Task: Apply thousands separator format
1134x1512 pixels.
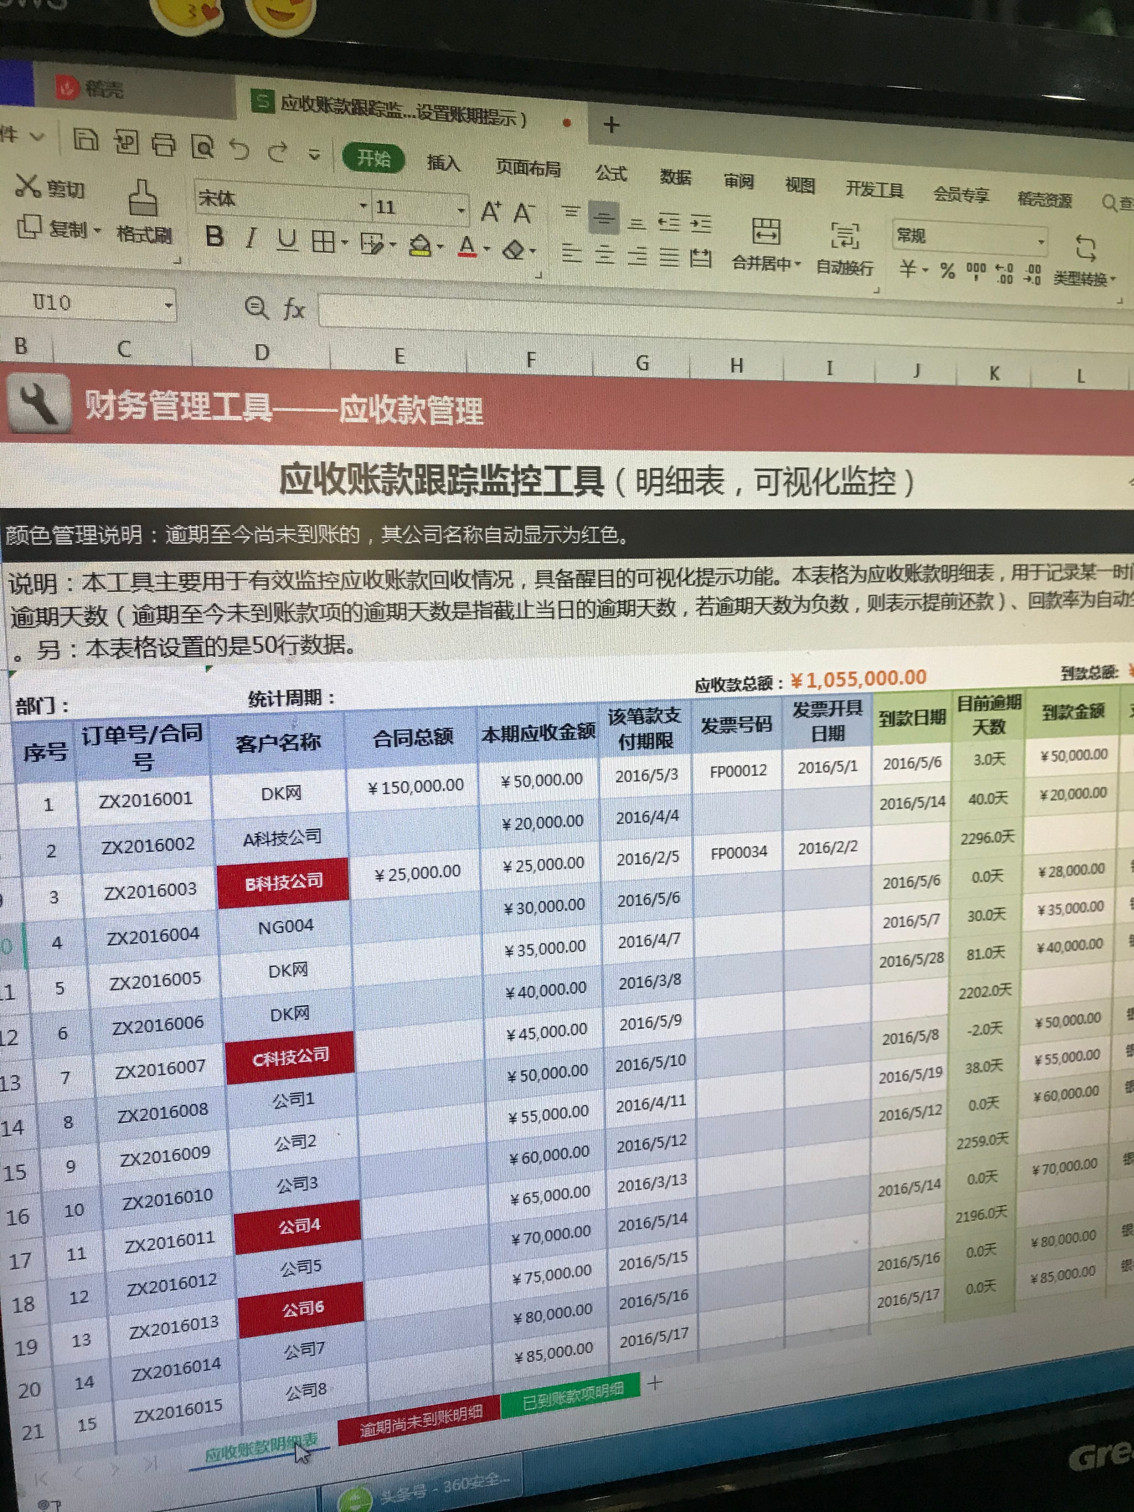Action: (975, 271)
